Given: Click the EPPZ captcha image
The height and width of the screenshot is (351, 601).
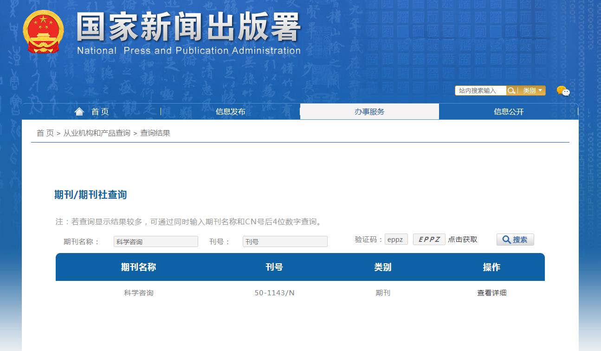Looking at the screenshot, I should [x=429, y=239].
